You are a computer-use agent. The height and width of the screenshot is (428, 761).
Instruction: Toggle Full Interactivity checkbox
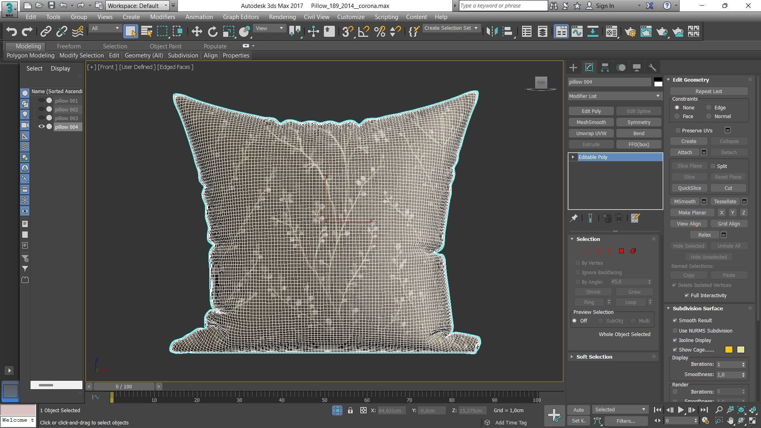(x=687, y=296)
